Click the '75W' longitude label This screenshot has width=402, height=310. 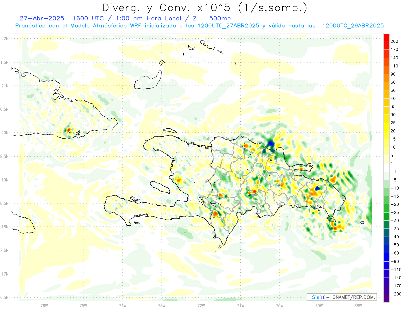tap(83, 305)
